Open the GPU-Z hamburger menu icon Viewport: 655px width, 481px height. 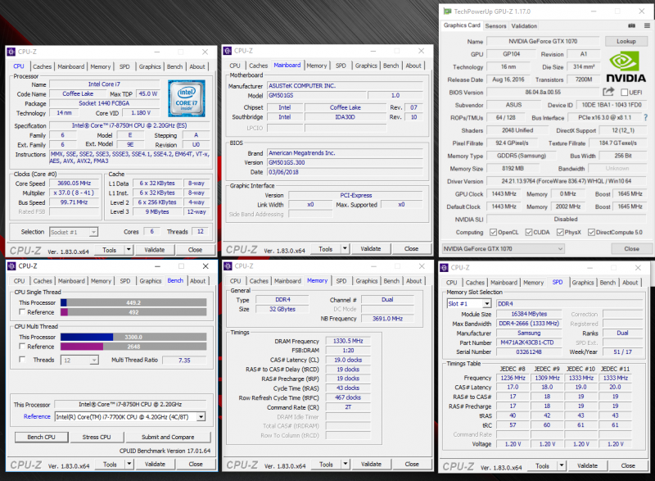[x=647, y=26]
